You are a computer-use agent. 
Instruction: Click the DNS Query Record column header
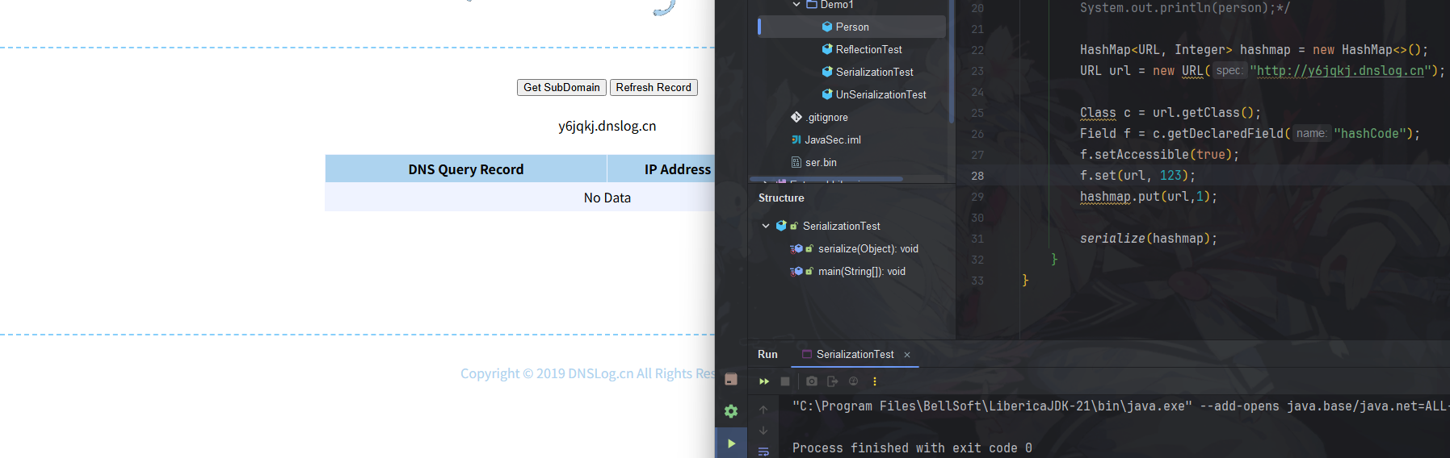coord(466,169)
